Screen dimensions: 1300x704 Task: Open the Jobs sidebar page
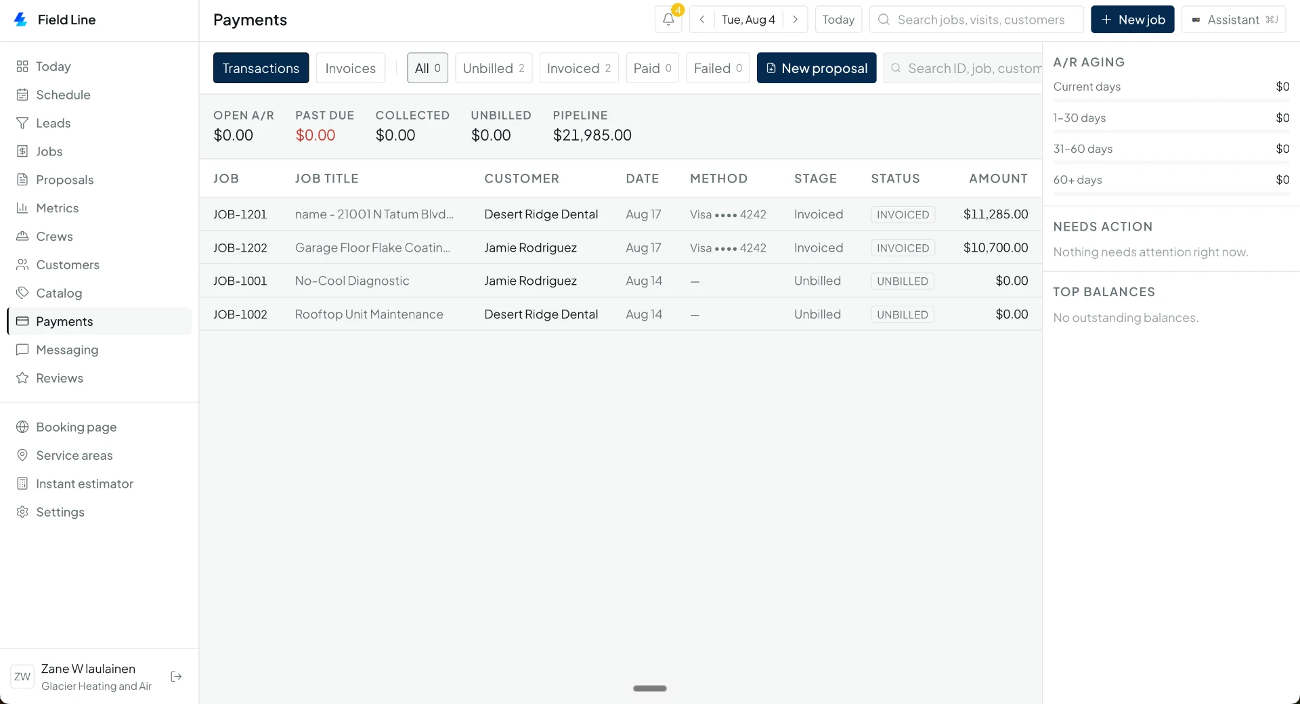click(100, 151)
